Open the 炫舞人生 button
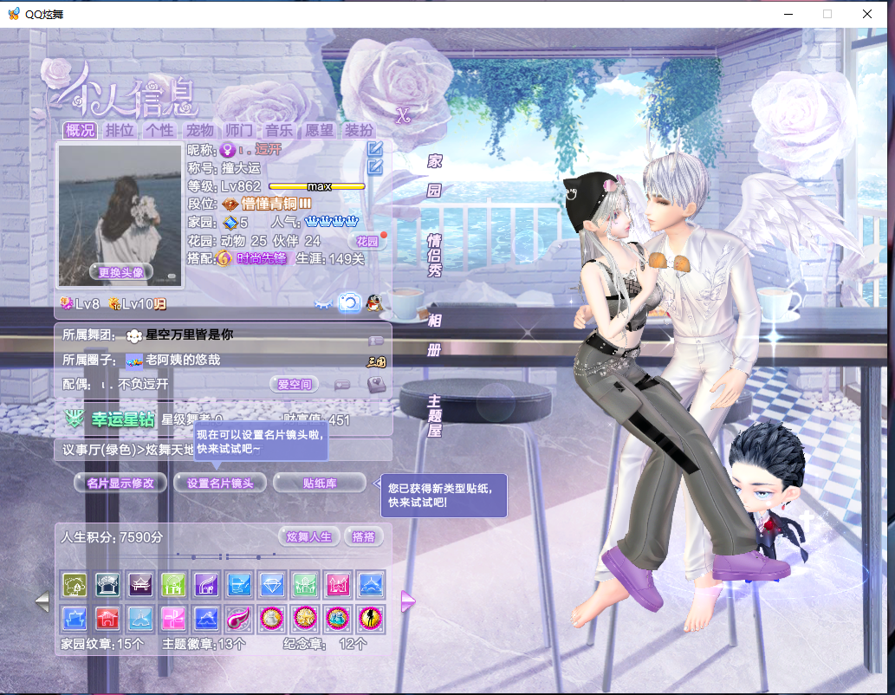 point(308,536)
